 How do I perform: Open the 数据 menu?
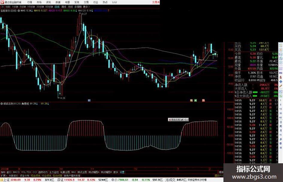58,2
